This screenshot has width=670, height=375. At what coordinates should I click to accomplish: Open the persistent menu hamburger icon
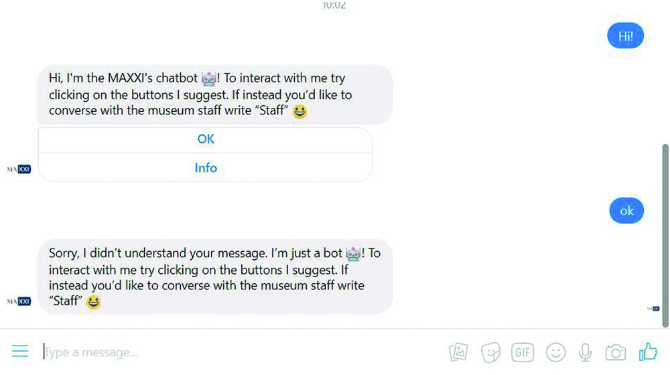click(x=20, y=352)
